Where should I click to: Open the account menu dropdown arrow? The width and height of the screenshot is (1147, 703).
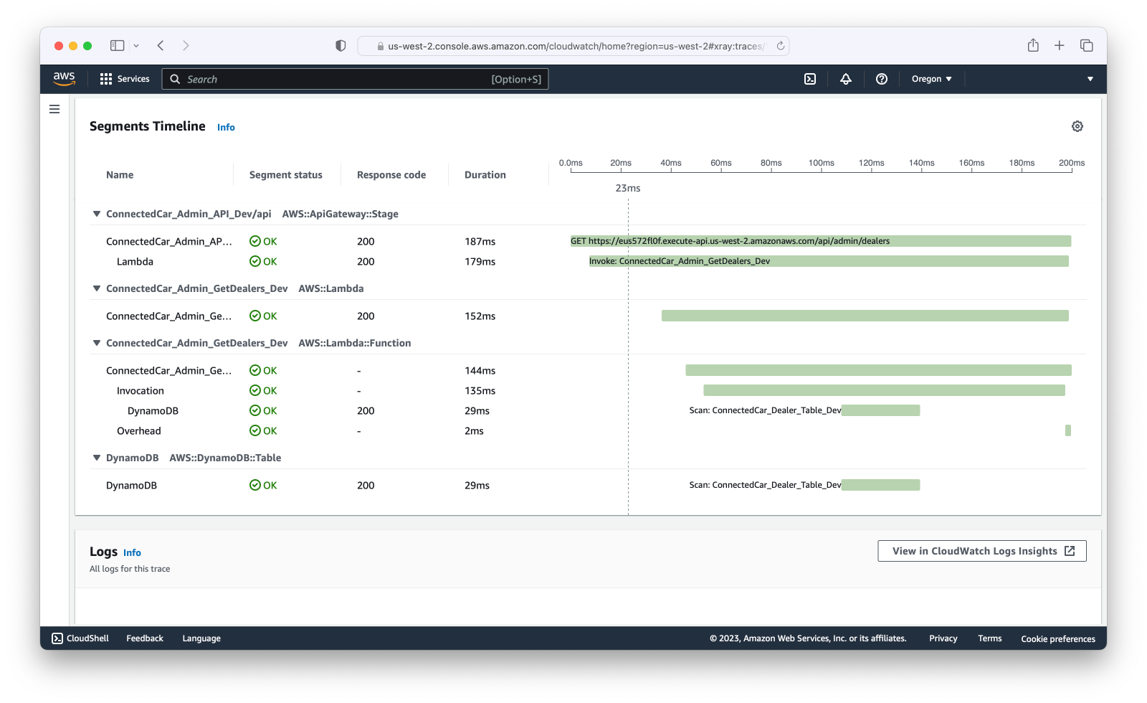[x=1090, y=79]
